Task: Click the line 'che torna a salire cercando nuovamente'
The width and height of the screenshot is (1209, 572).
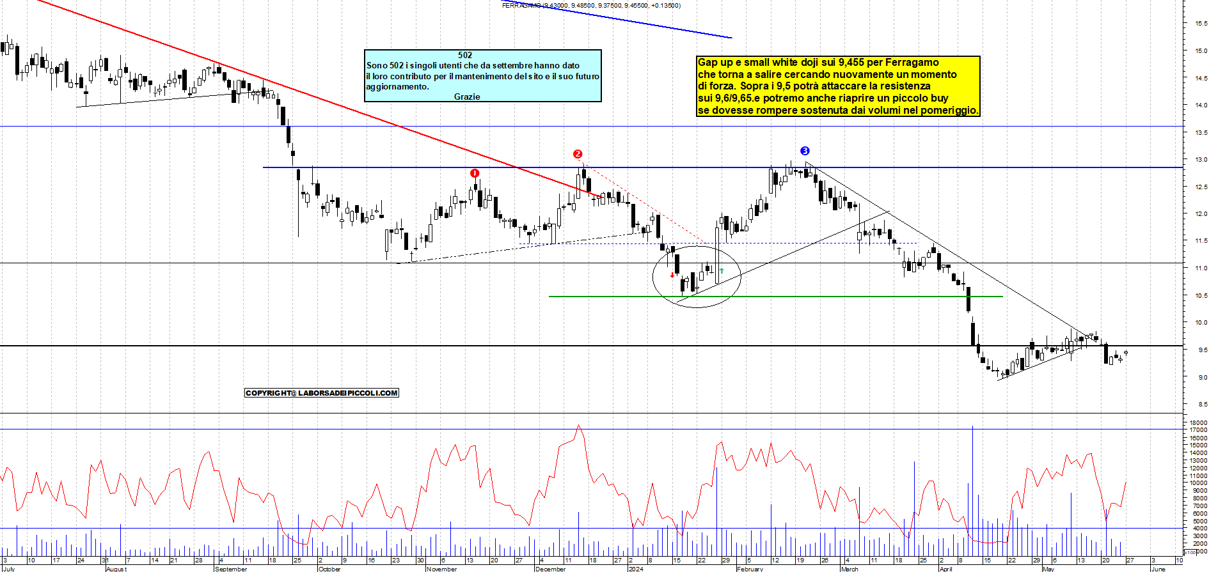Action: click(x=827, y=74)
